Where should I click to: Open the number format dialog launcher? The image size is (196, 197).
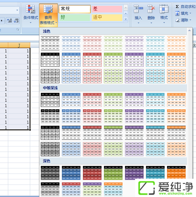tap(18, 30)
